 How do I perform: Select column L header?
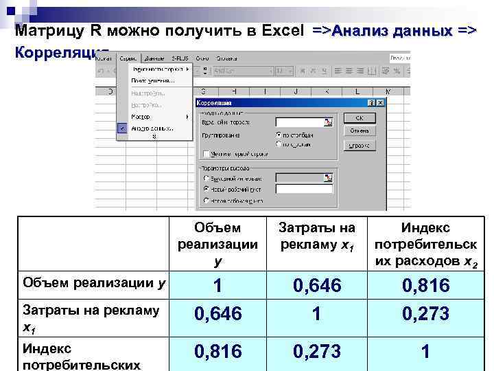point(357,91)
